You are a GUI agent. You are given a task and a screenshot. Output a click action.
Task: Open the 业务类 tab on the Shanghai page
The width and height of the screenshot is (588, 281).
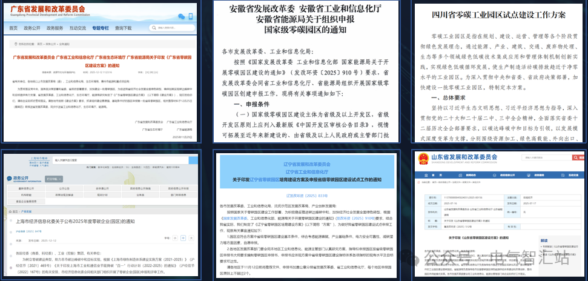(x=140, y=195)
